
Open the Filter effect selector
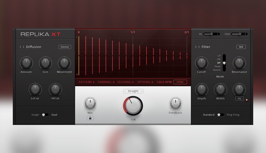(x=206, y=47)
